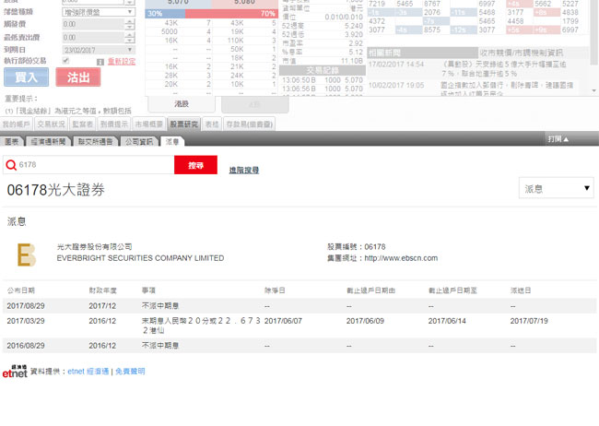Click broker number 8575 in the queue
599x426 pixels.
(x=432, y=30)
